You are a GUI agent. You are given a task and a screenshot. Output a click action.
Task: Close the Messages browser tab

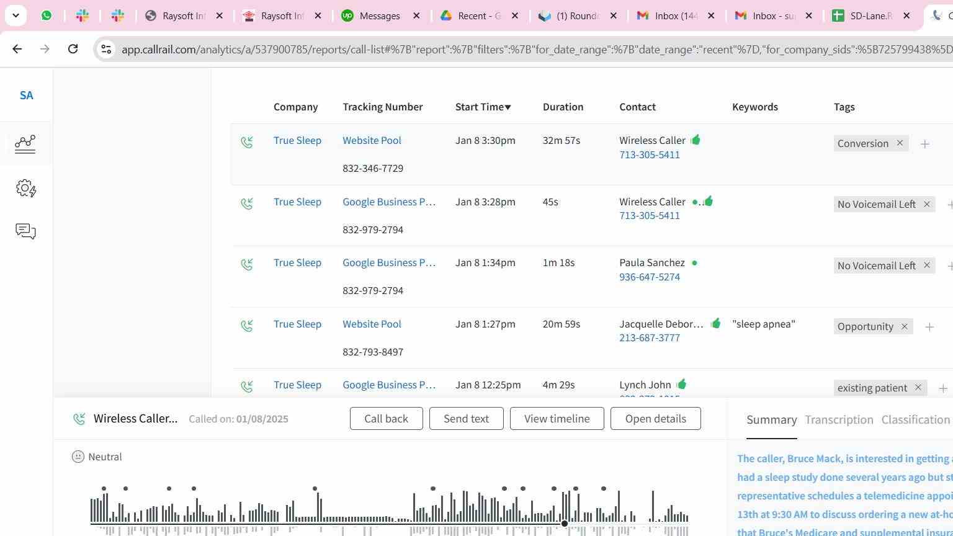(417, 16)
